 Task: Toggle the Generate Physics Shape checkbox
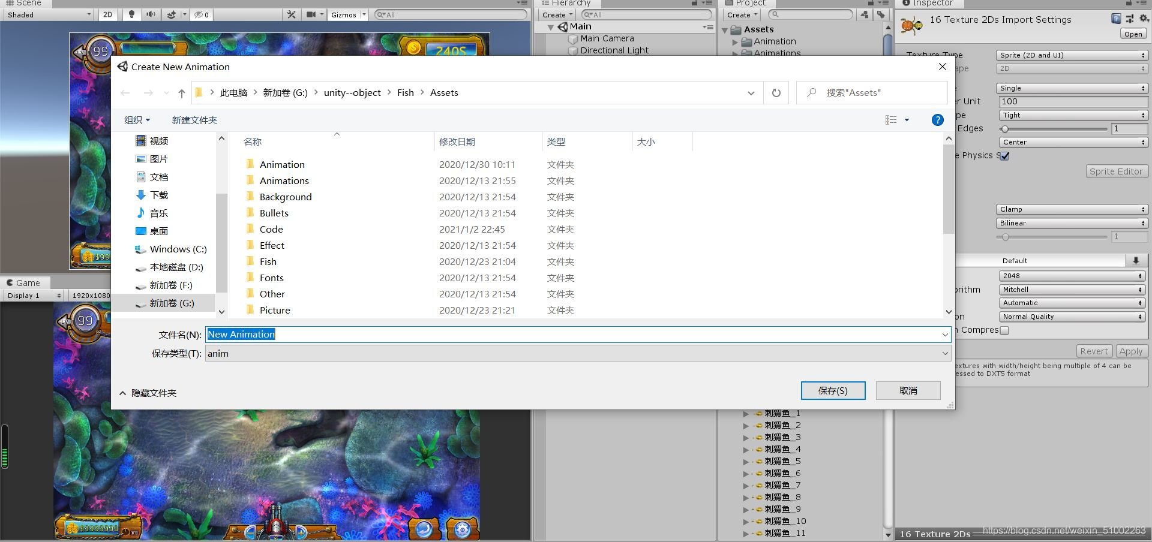coord(1005,156)
